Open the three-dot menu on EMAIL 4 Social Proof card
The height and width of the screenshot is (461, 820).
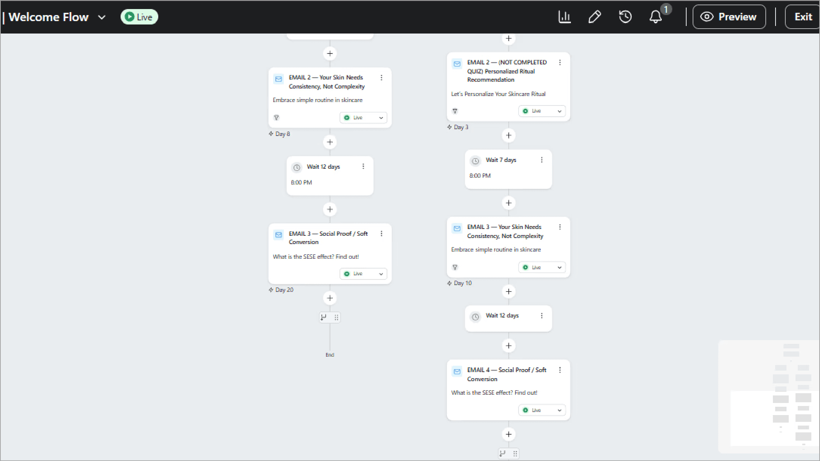click(x=560, y=370)
